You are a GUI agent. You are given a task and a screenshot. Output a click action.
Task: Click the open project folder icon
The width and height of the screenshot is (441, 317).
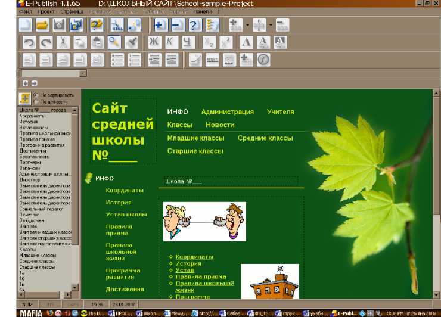click(x=42, y=25)
